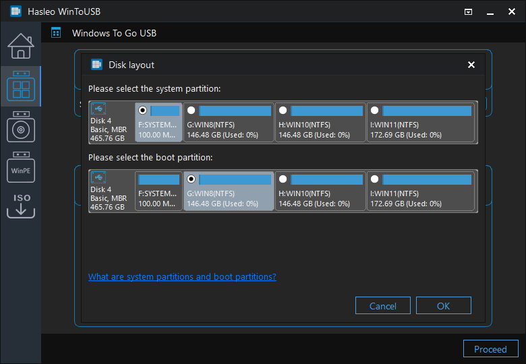Close the Disk layout dialog
Screen dimensions: 526x364
471,65
